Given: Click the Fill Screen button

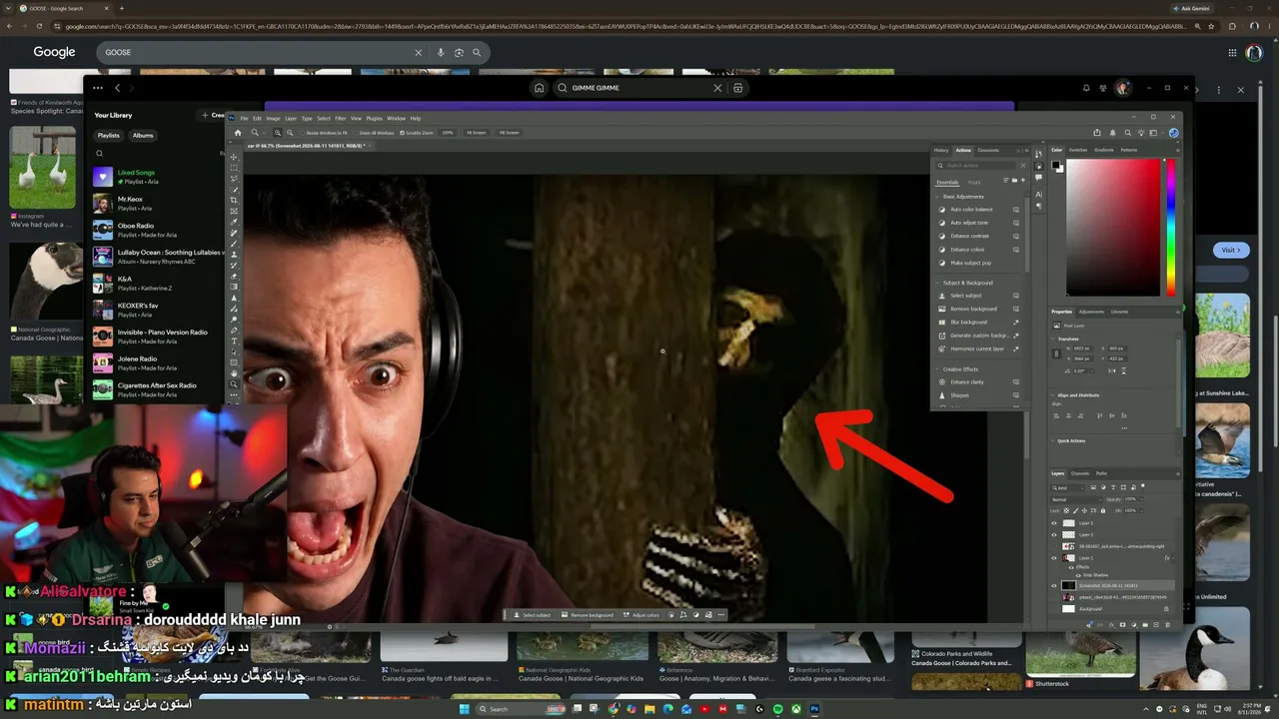Looking at the screenshot, I should (509, 133).
